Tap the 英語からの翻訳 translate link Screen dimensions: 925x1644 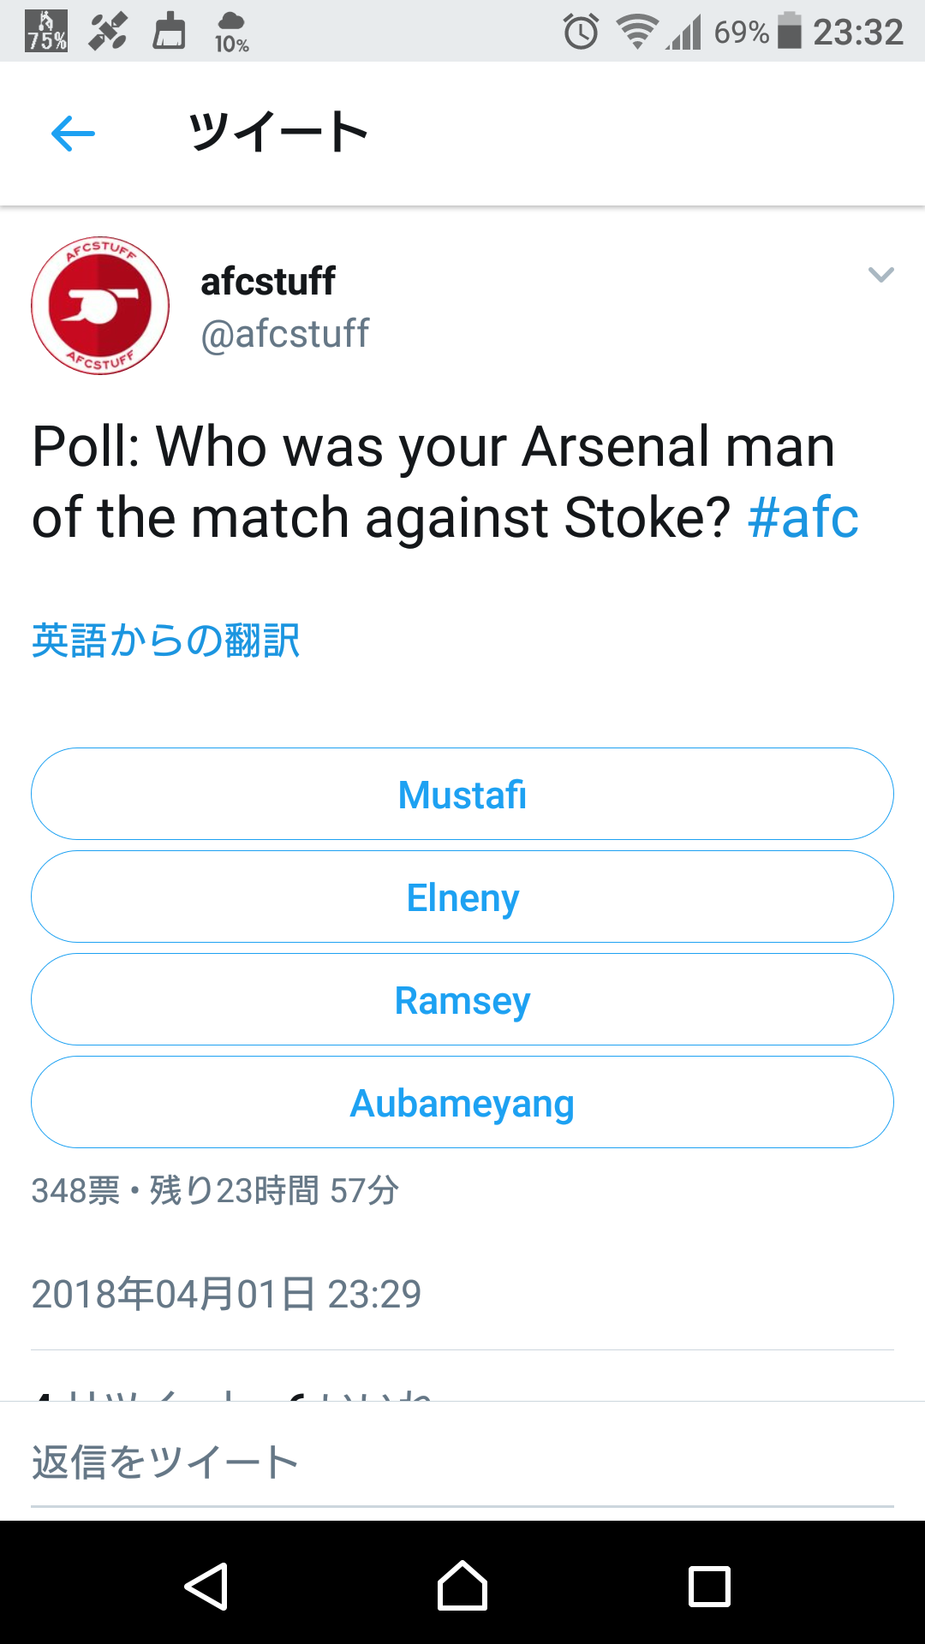[166, 640]
